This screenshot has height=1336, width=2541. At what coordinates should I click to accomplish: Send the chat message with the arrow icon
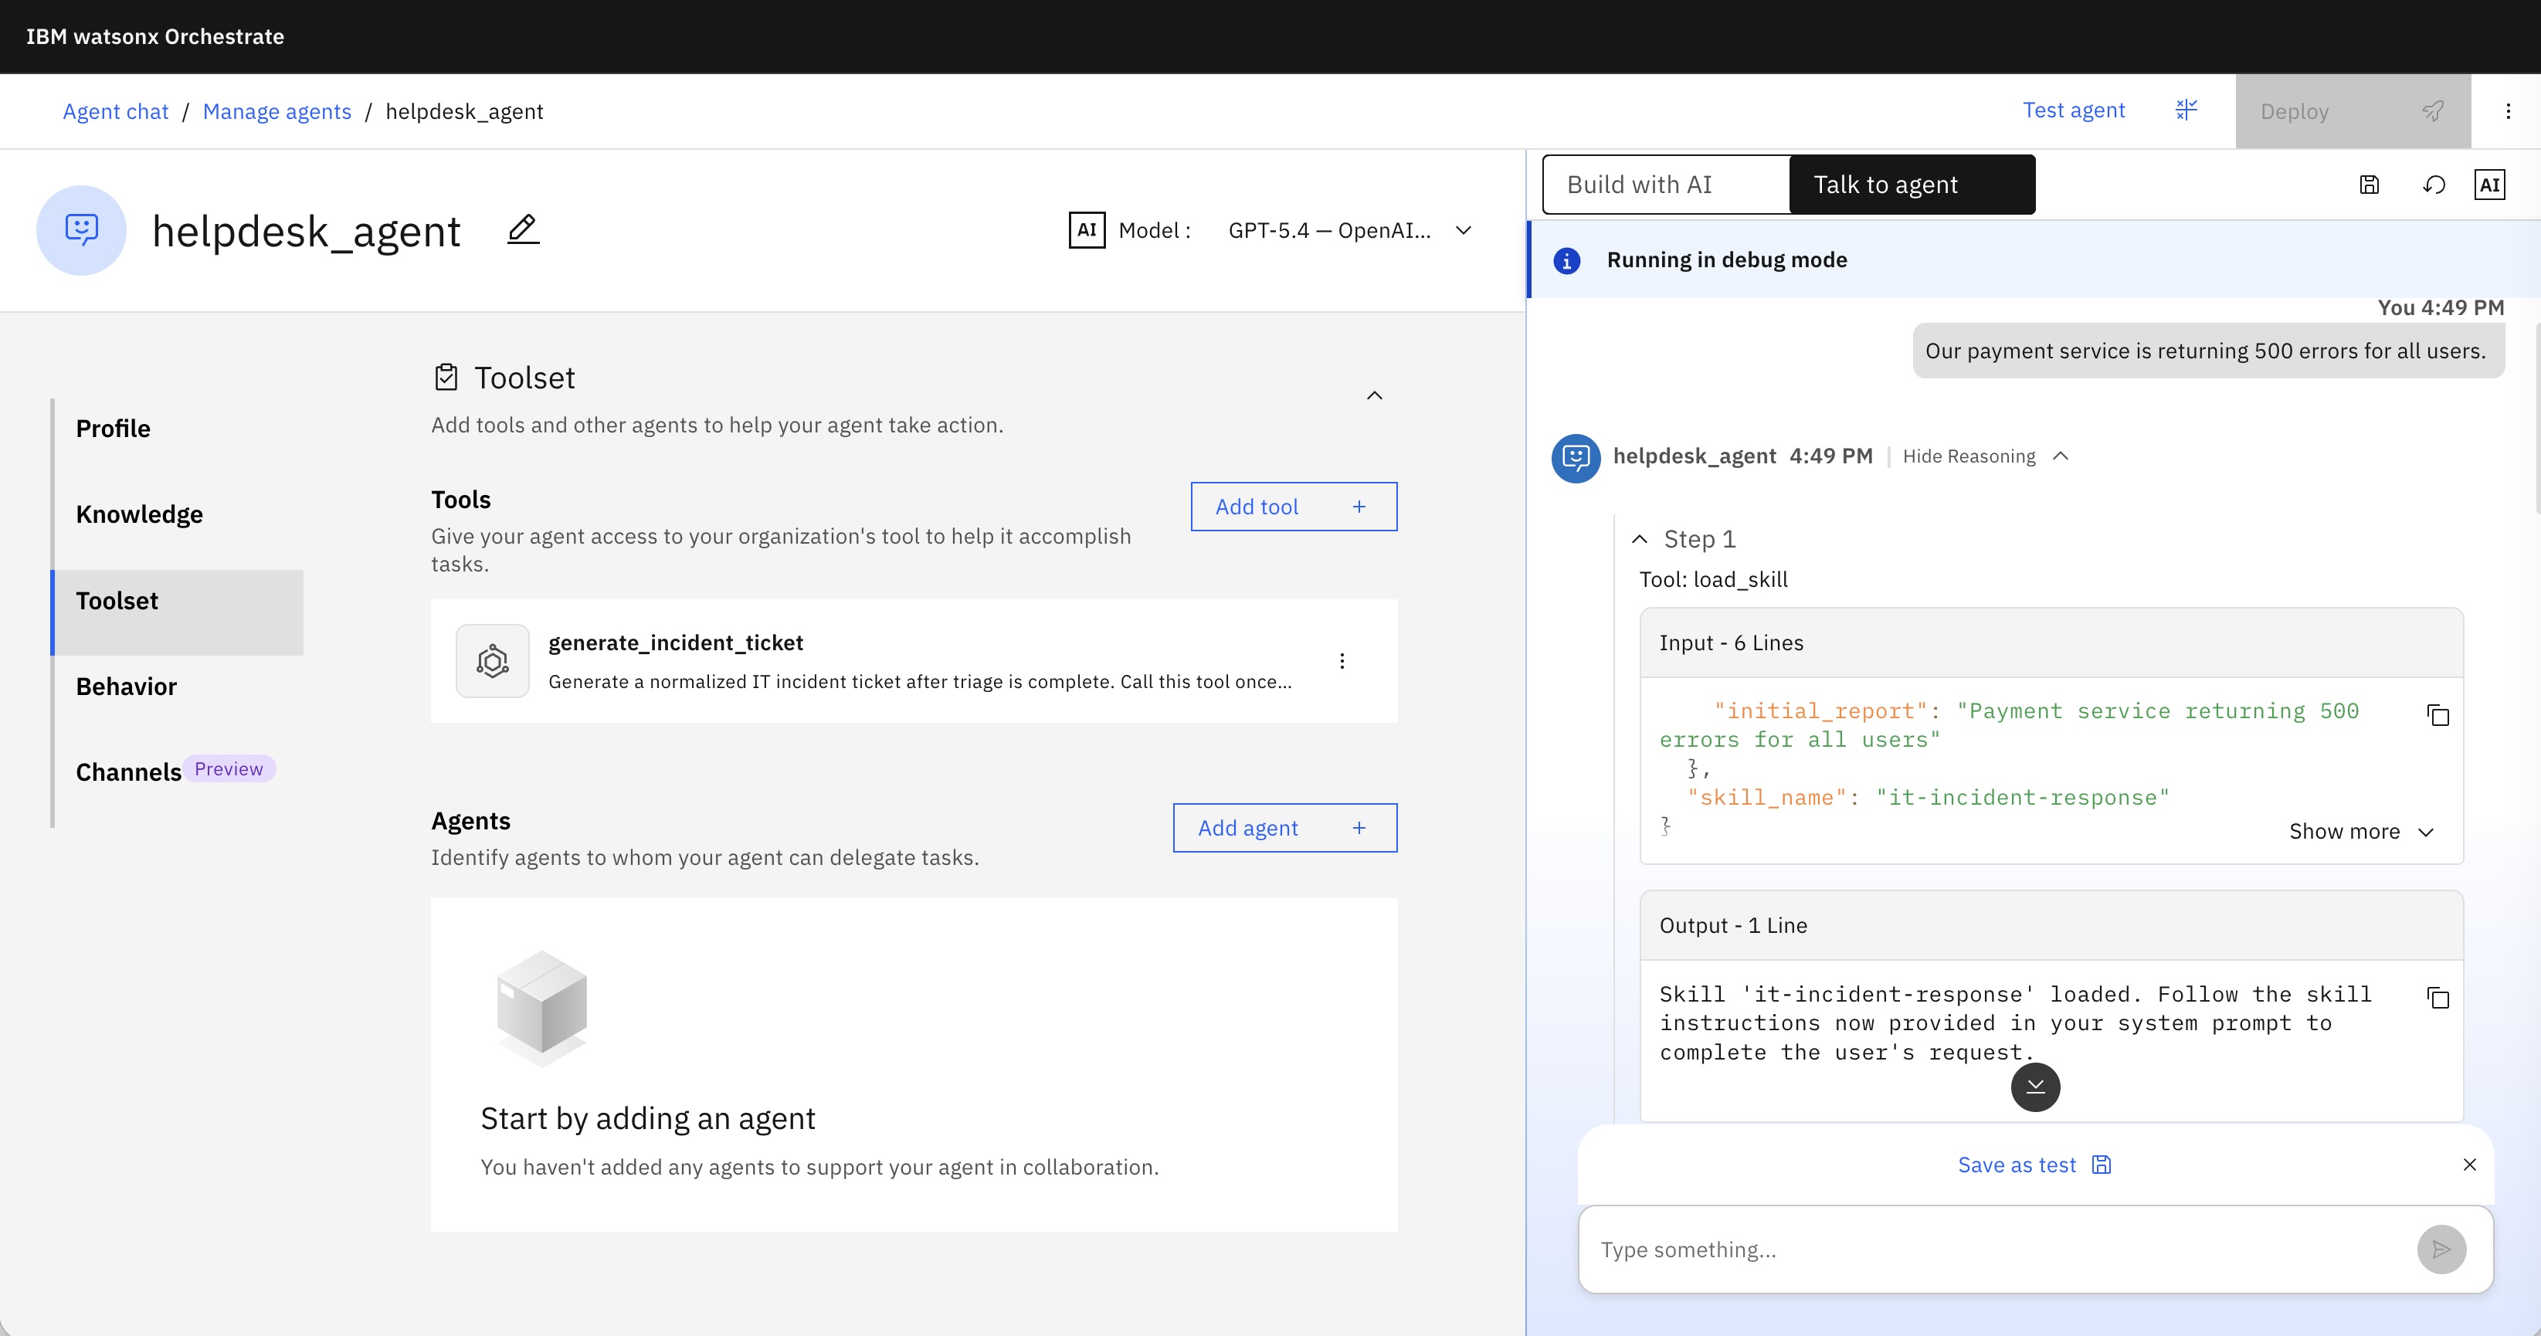coord(2441,1250)
